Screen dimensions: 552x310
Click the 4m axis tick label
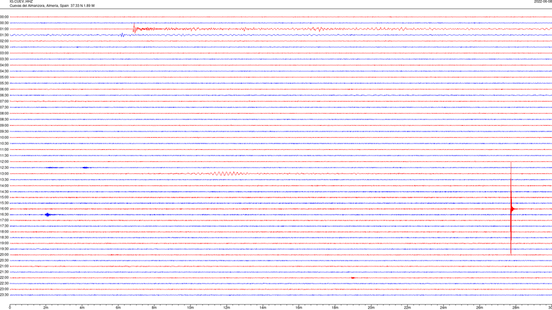pos(82,308)
